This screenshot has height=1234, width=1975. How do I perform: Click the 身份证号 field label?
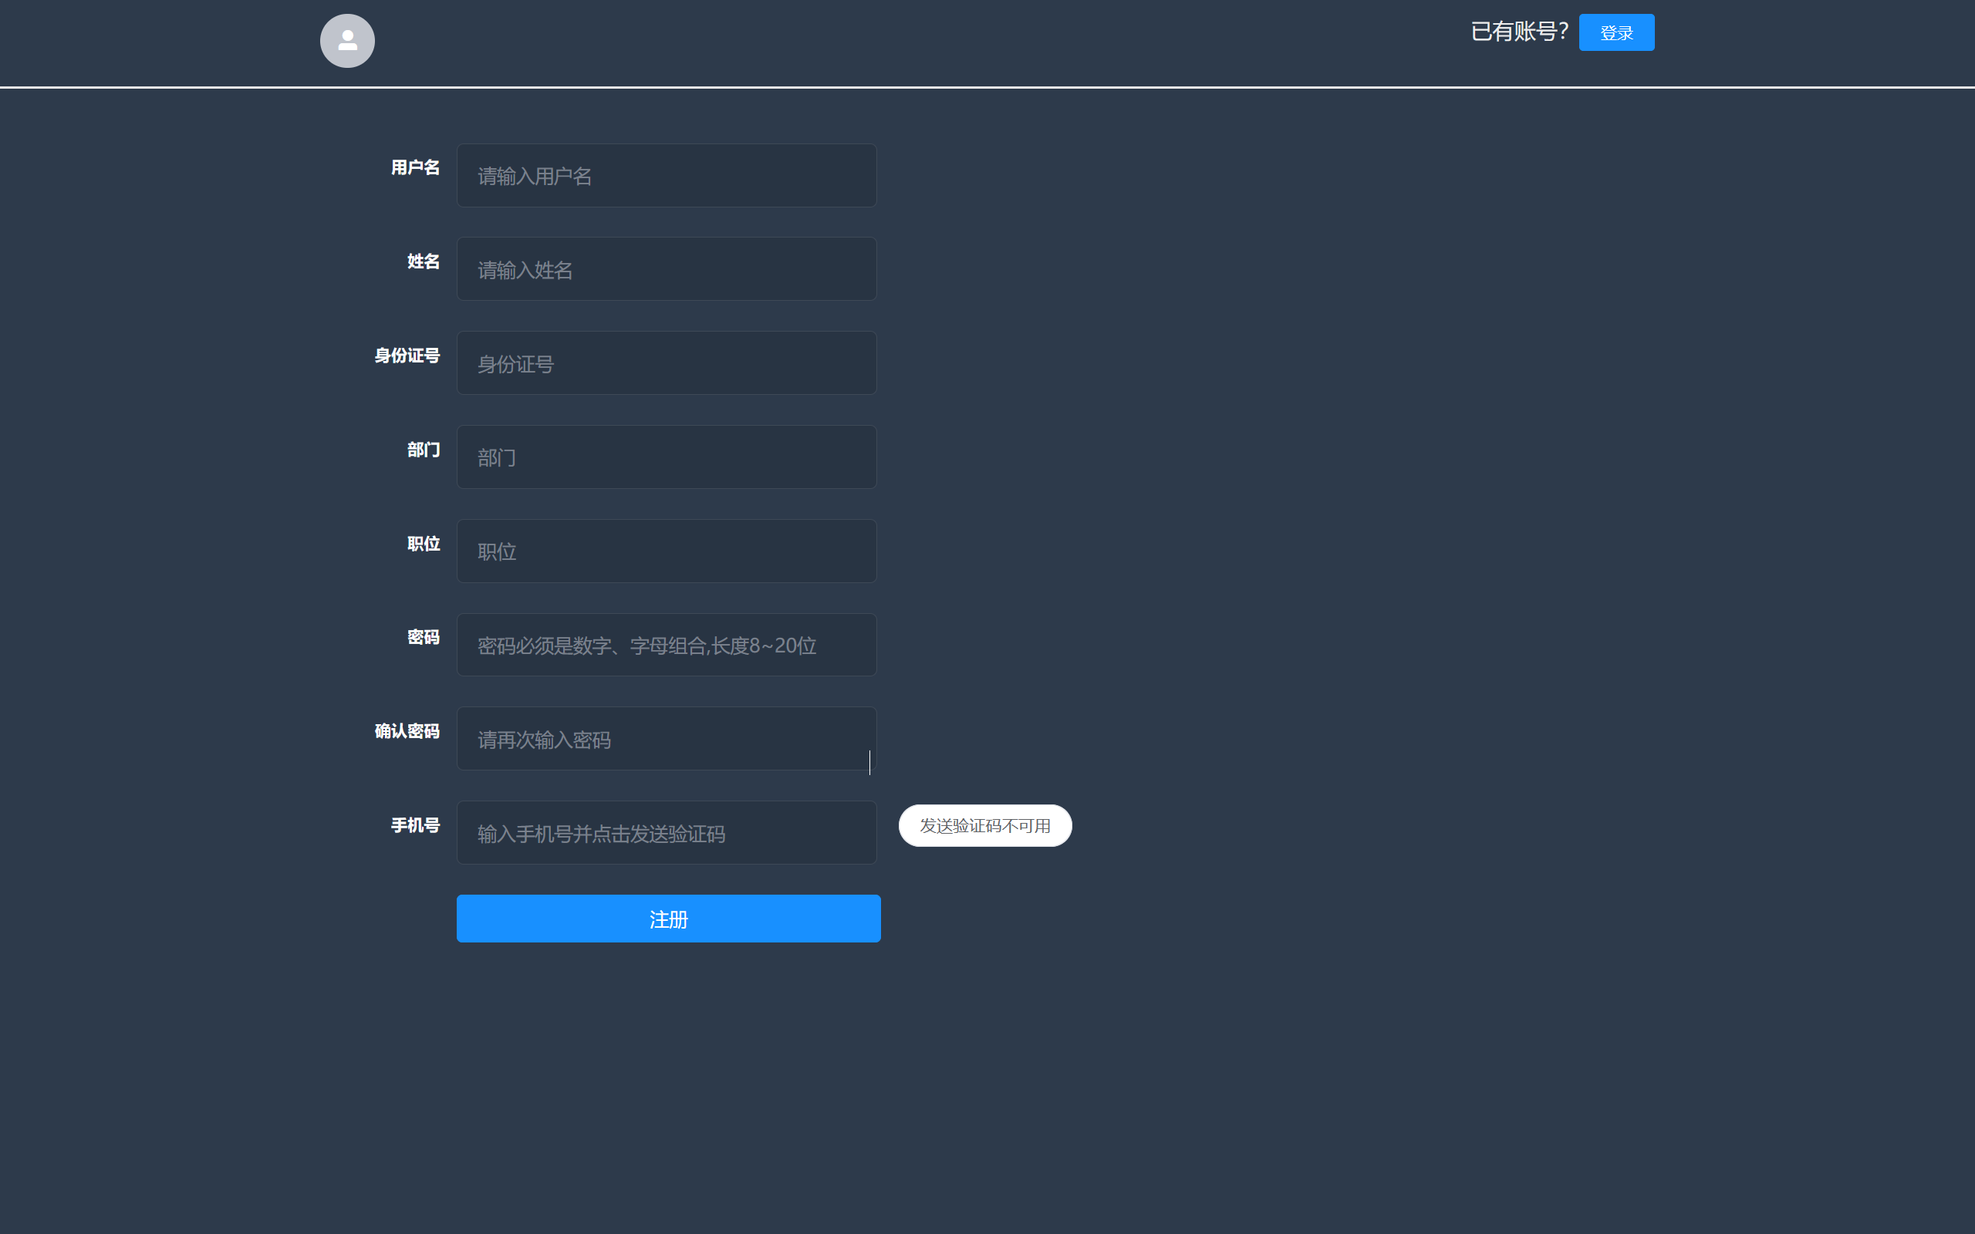pyautogui.click(x=407, y=356)
